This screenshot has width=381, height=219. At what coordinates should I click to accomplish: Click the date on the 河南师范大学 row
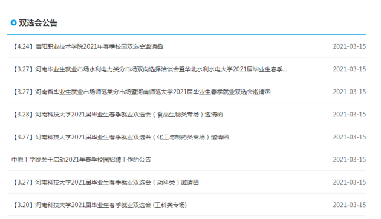point(350,92)
